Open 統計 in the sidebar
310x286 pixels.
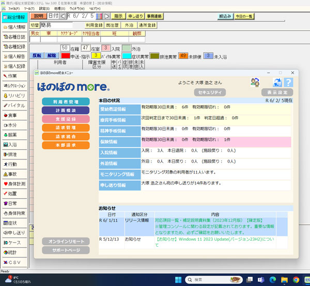14,252
